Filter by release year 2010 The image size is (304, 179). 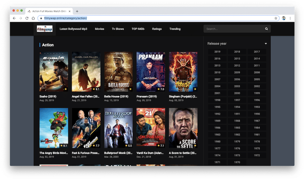217,72
